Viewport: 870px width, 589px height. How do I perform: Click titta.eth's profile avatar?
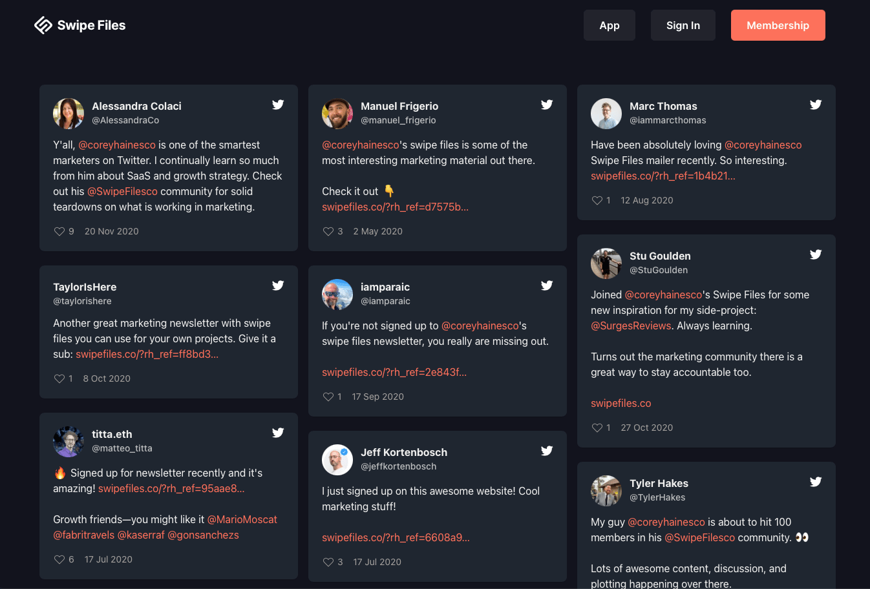[69, 442]
